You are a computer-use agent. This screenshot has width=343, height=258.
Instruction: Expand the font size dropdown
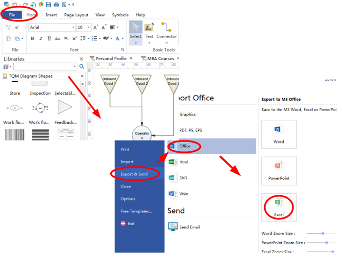pyautogui.click(x=89, y=27)
